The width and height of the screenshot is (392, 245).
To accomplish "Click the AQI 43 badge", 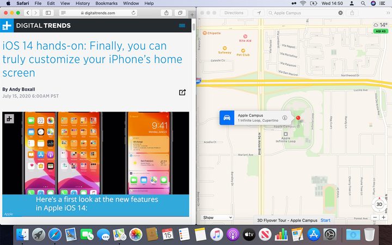I will 381,31.
